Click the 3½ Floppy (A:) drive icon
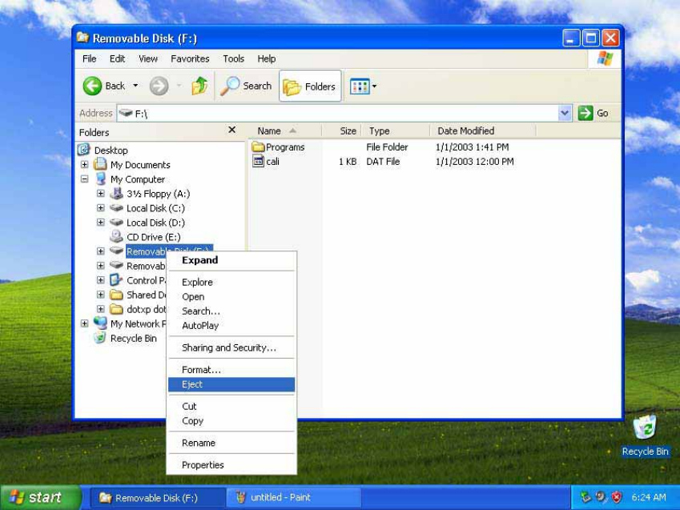Image resolution: width=680 pixels, height=510 pixels. pos(116,193)
